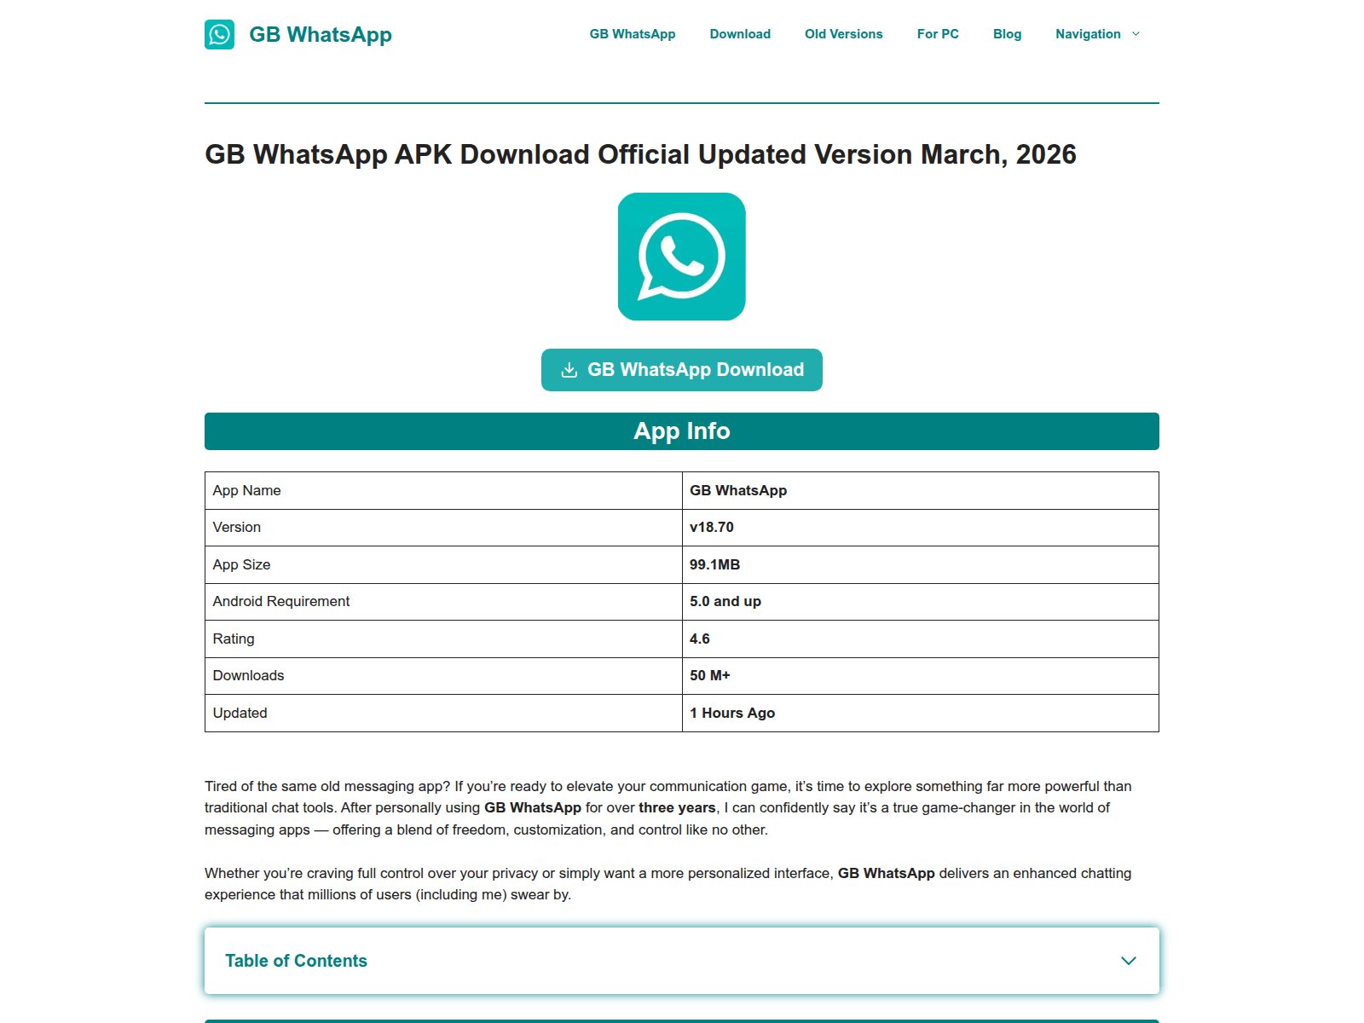Click the download arrow icon inside the button

pyautogui.click(x=569, y=370)
